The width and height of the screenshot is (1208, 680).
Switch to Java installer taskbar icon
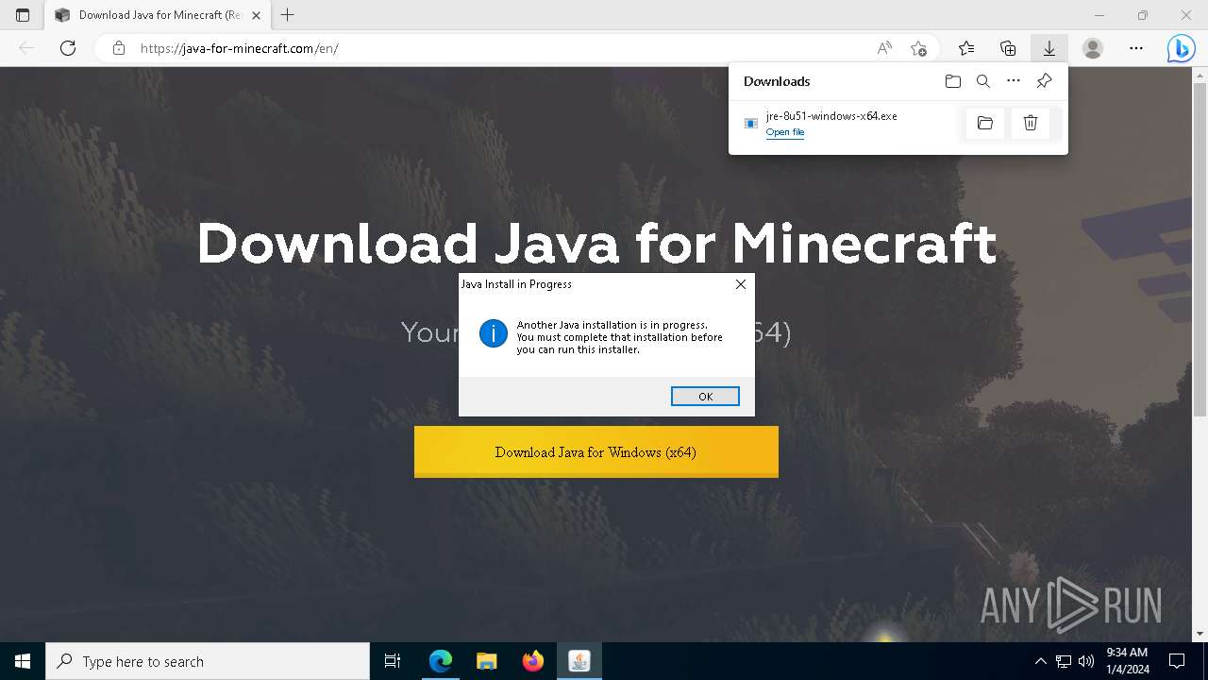point(579,661)
